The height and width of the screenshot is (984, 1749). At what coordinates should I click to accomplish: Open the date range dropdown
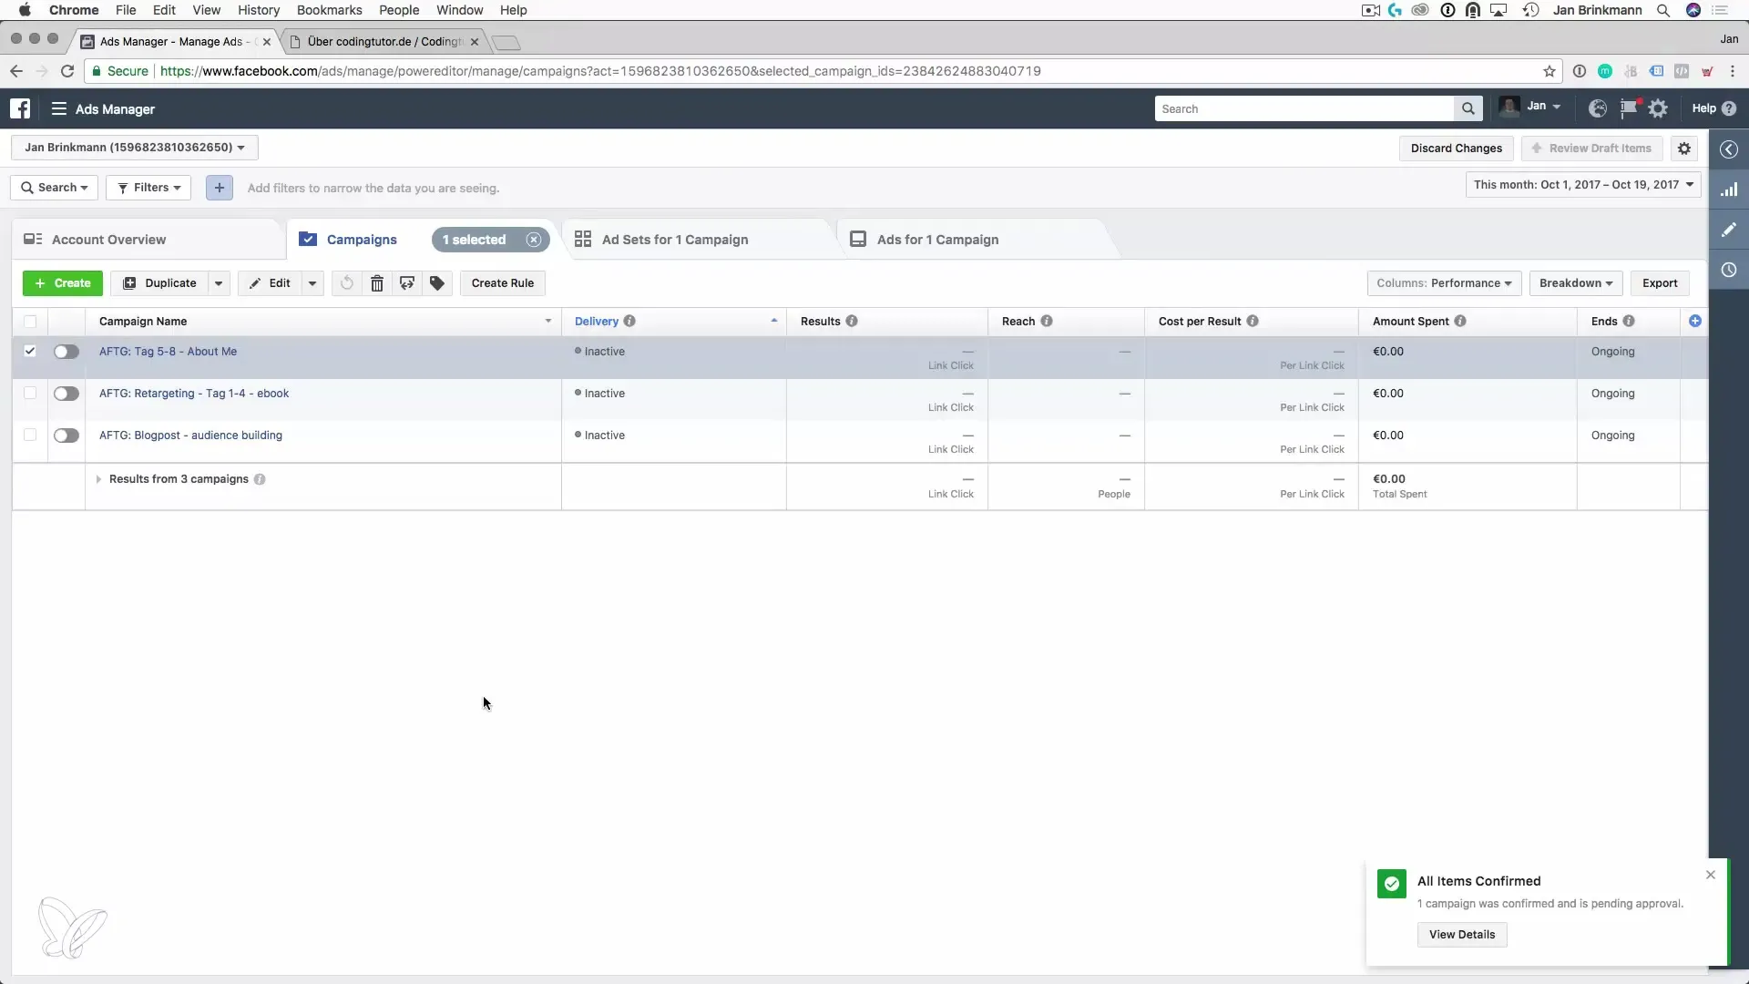point(1583,185)
